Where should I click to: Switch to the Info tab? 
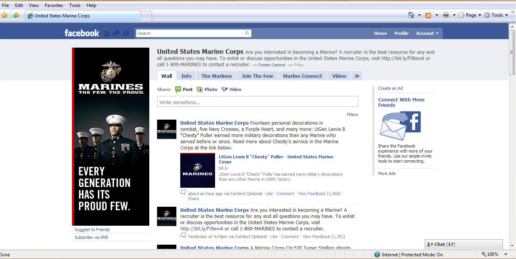[186, 76]
